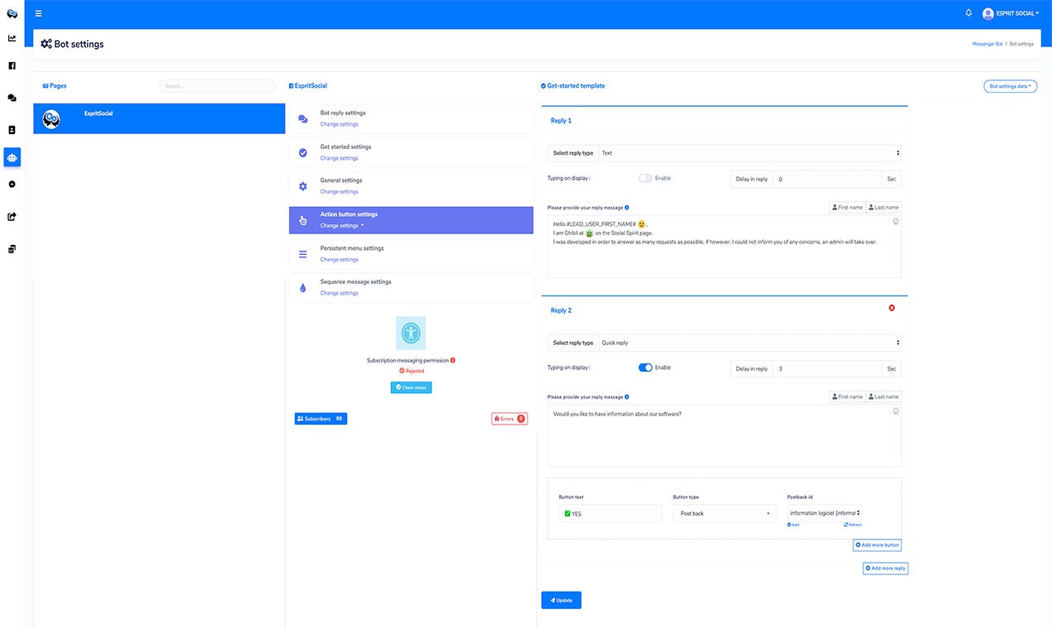This screenshot has width=1052, height=629.
Task: Open emoji picker in Reply 1 message
Action: click(x=895, y=222)
